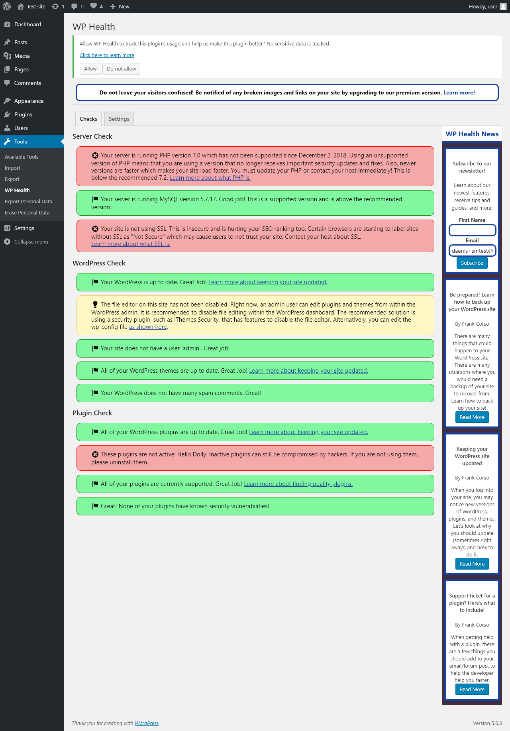510x731 pixels.
Task: Click the Users person icon
Action: coord(7,128)
